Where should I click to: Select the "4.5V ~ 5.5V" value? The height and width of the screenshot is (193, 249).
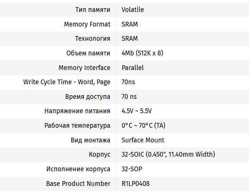[x=137, y=111]
